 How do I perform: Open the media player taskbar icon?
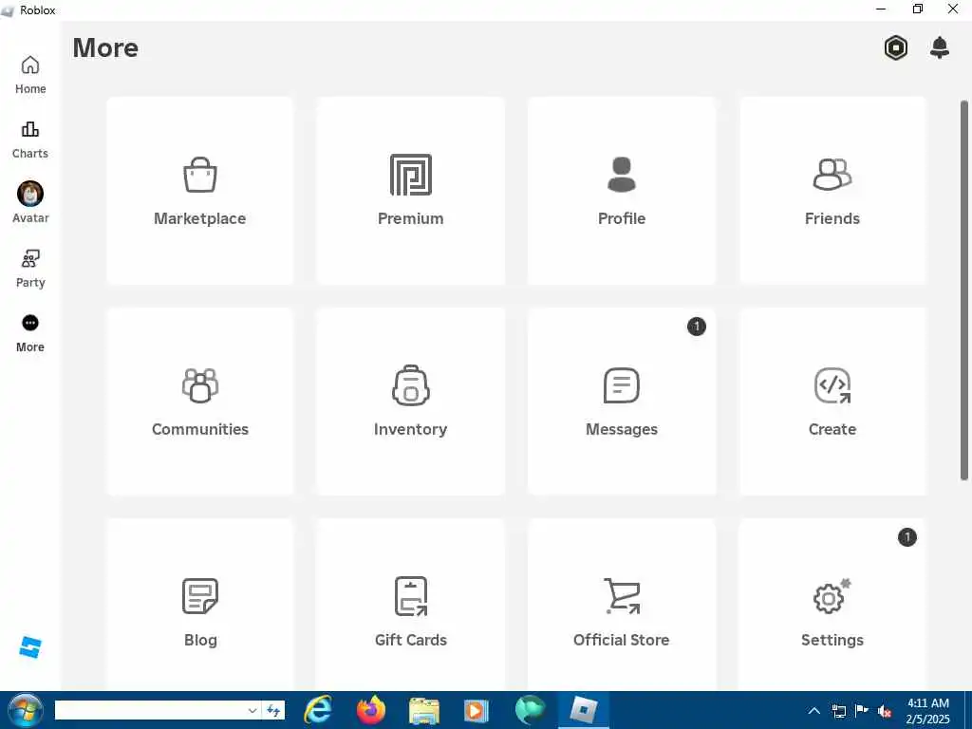[477, 710]
